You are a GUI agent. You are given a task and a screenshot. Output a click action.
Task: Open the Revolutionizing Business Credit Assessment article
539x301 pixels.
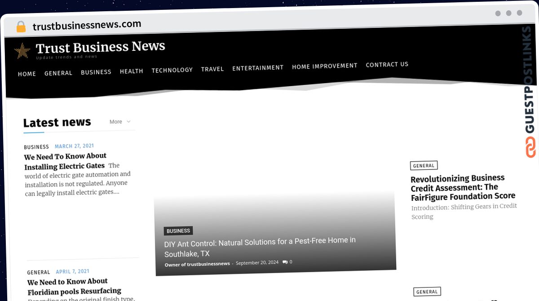click(463, 187)
